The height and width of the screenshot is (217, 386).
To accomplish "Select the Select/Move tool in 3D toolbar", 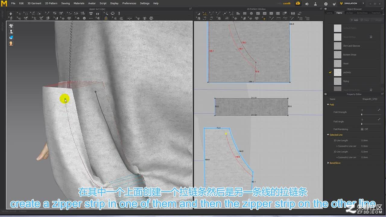I will click(x=19, y=14).
